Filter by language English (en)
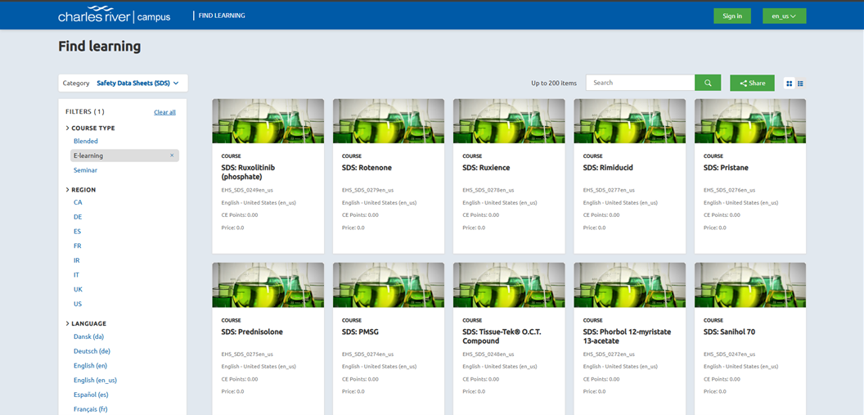 click(x=90, y=365)
